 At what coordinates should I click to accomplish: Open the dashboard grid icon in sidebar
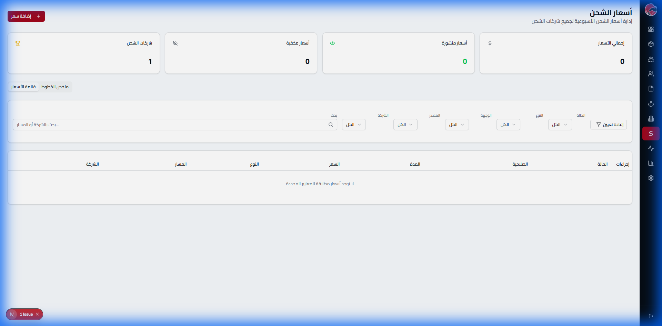pos(651,29)
